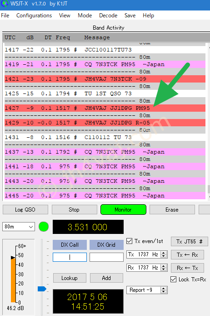Click the Report -9 value field

click(144, 290)
